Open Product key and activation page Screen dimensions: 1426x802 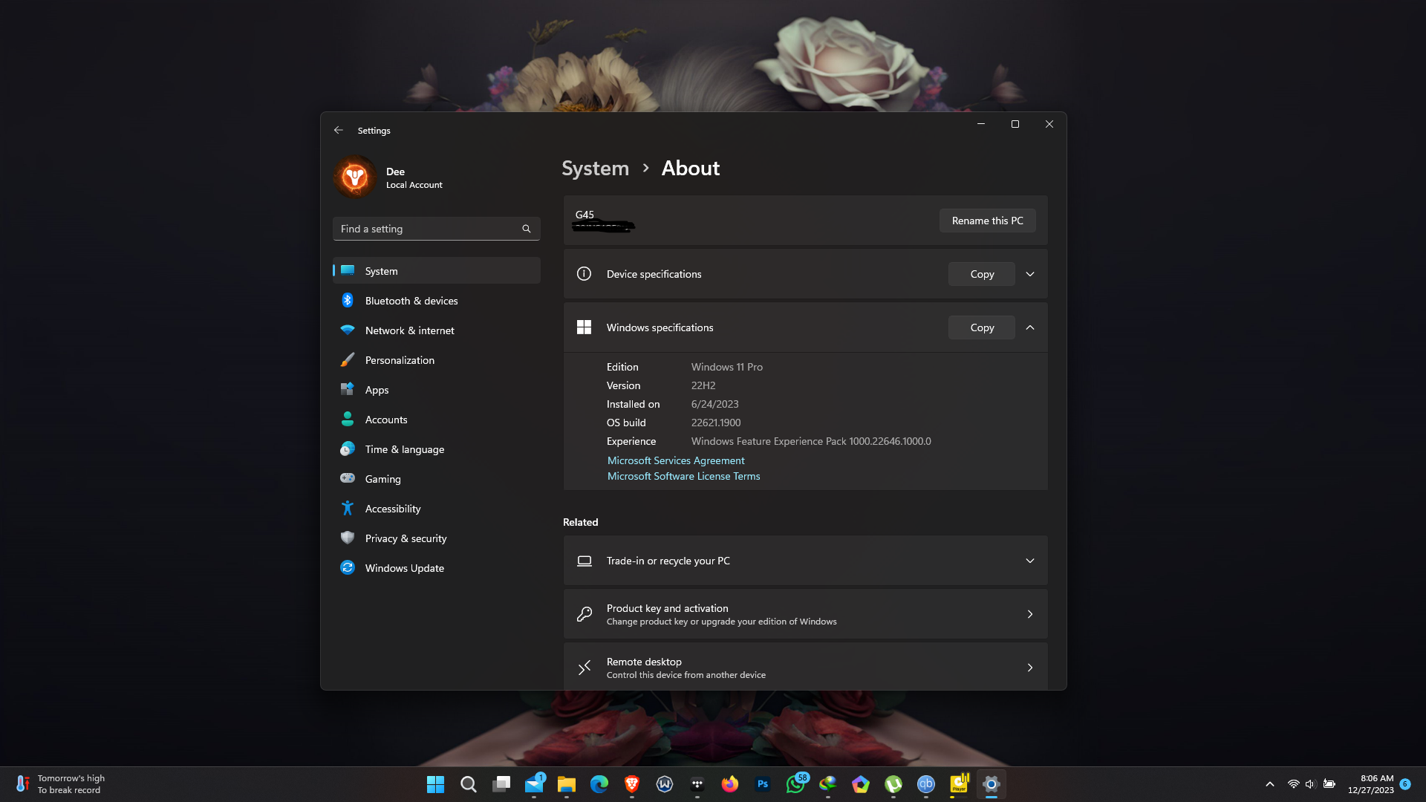tap(805, 614)
